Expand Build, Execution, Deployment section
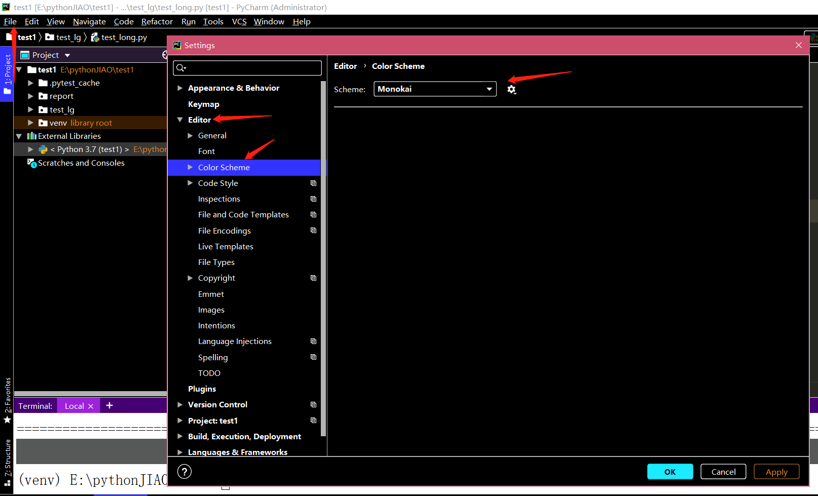 (x=180, y=436)
